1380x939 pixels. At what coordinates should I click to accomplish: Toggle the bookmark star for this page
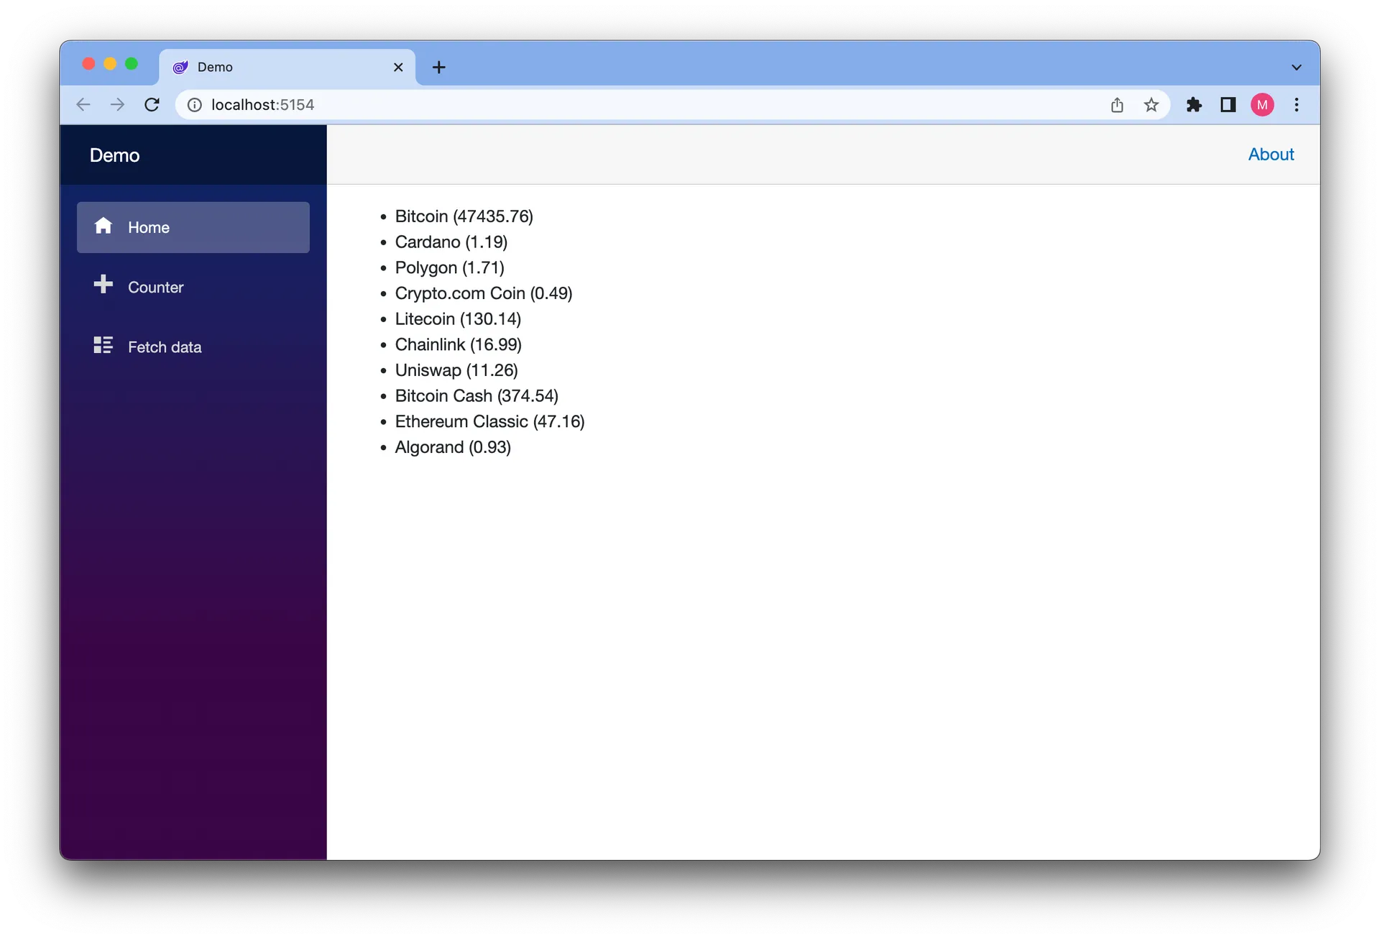click(x=1151, y=104)
